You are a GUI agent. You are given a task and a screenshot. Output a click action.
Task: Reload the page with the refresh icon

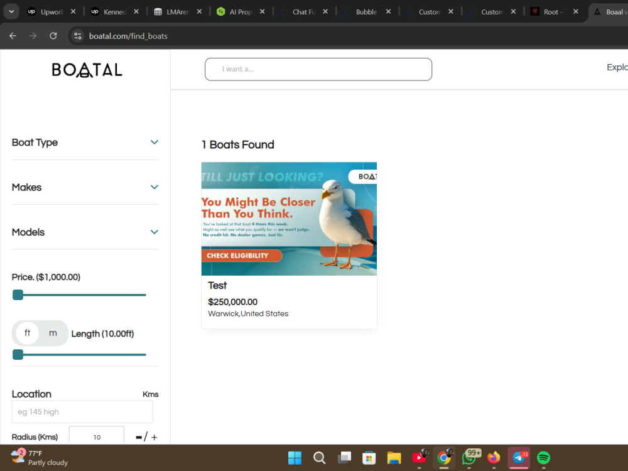[53, 36]
